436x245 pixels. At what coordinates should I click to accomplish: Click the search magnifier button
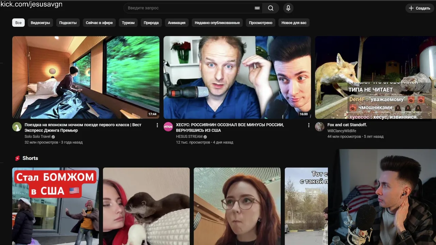(271, 8)
